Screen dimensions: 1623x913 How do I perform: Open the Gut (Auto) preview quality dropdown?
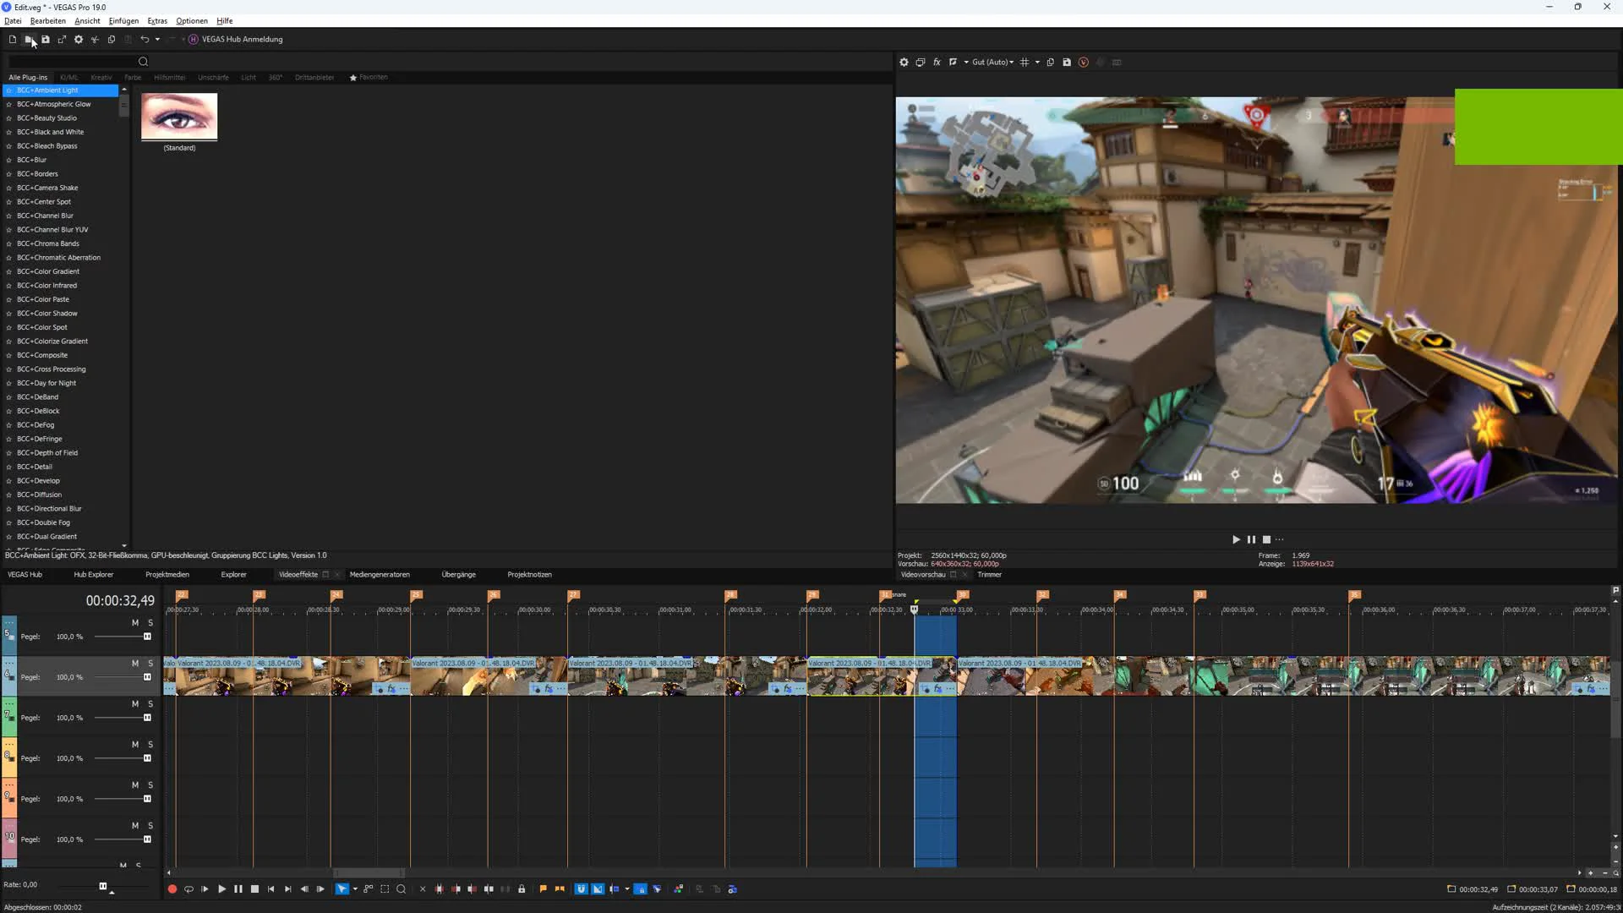coord(992,63)
